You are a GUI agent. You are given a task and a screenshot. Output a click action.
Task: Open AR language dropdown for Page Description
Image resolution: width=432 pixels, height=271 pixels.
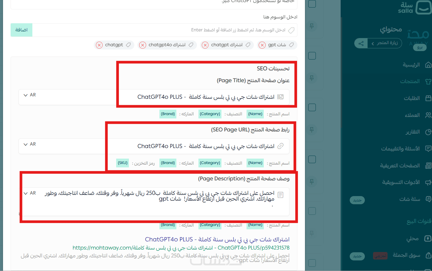(30, 193)
